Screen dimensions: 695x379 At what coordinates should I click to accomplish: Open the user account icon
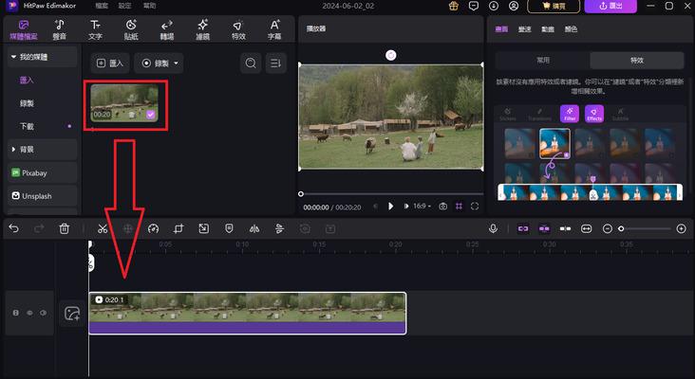tap(514, 6)
